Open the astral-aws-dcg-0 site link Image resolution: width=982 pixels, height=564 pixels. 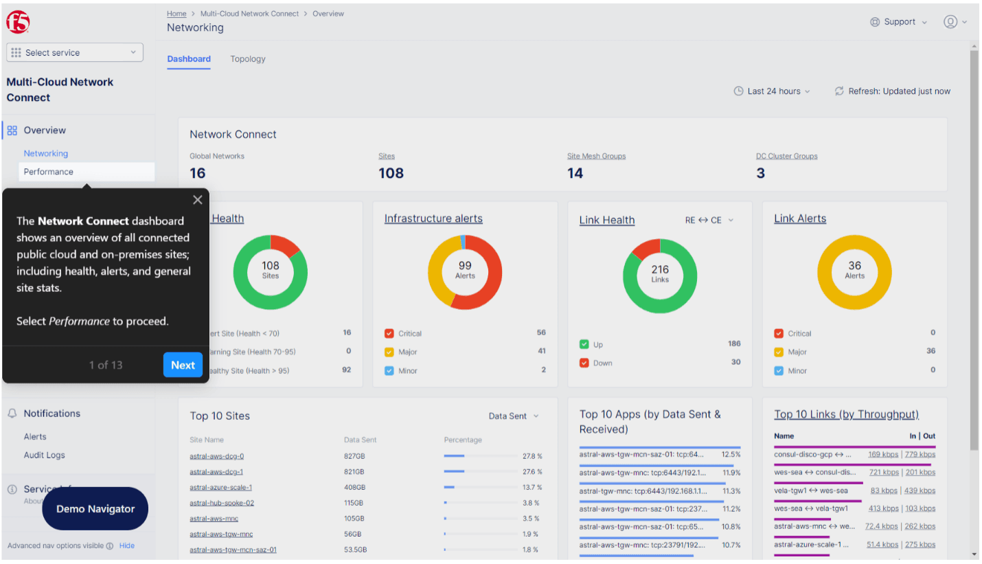click(216, 455)
